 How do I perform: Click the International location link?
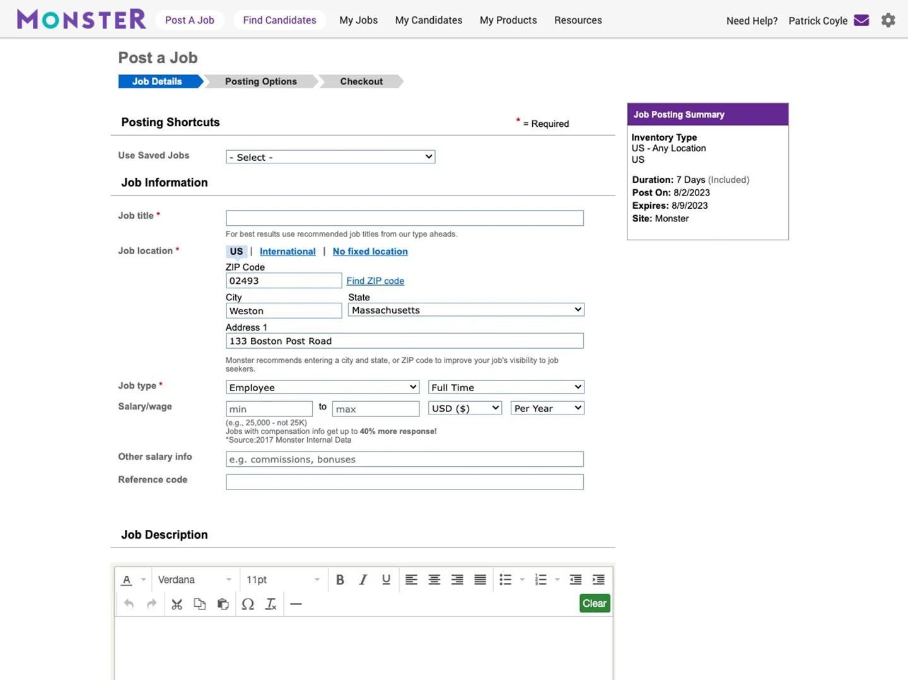coord(288,251)
